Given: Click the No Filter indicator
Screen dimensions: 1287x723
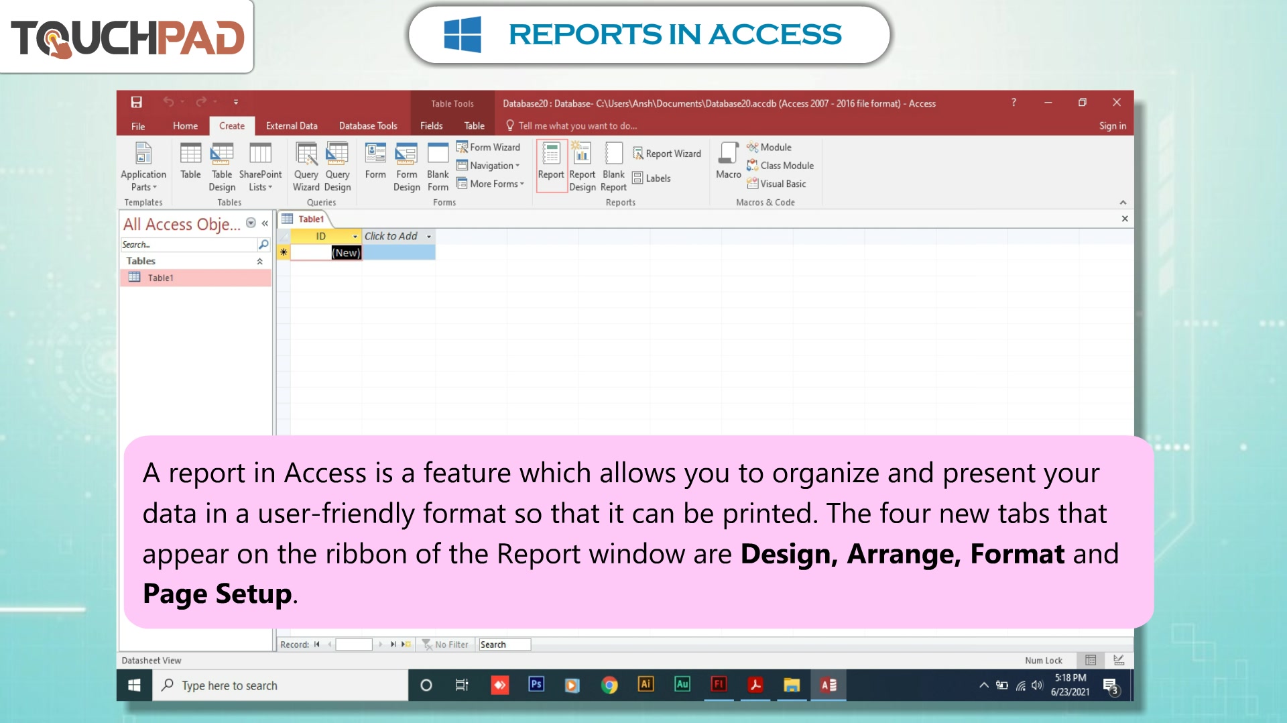Looking at the screenshot, I should pos(445,645).
